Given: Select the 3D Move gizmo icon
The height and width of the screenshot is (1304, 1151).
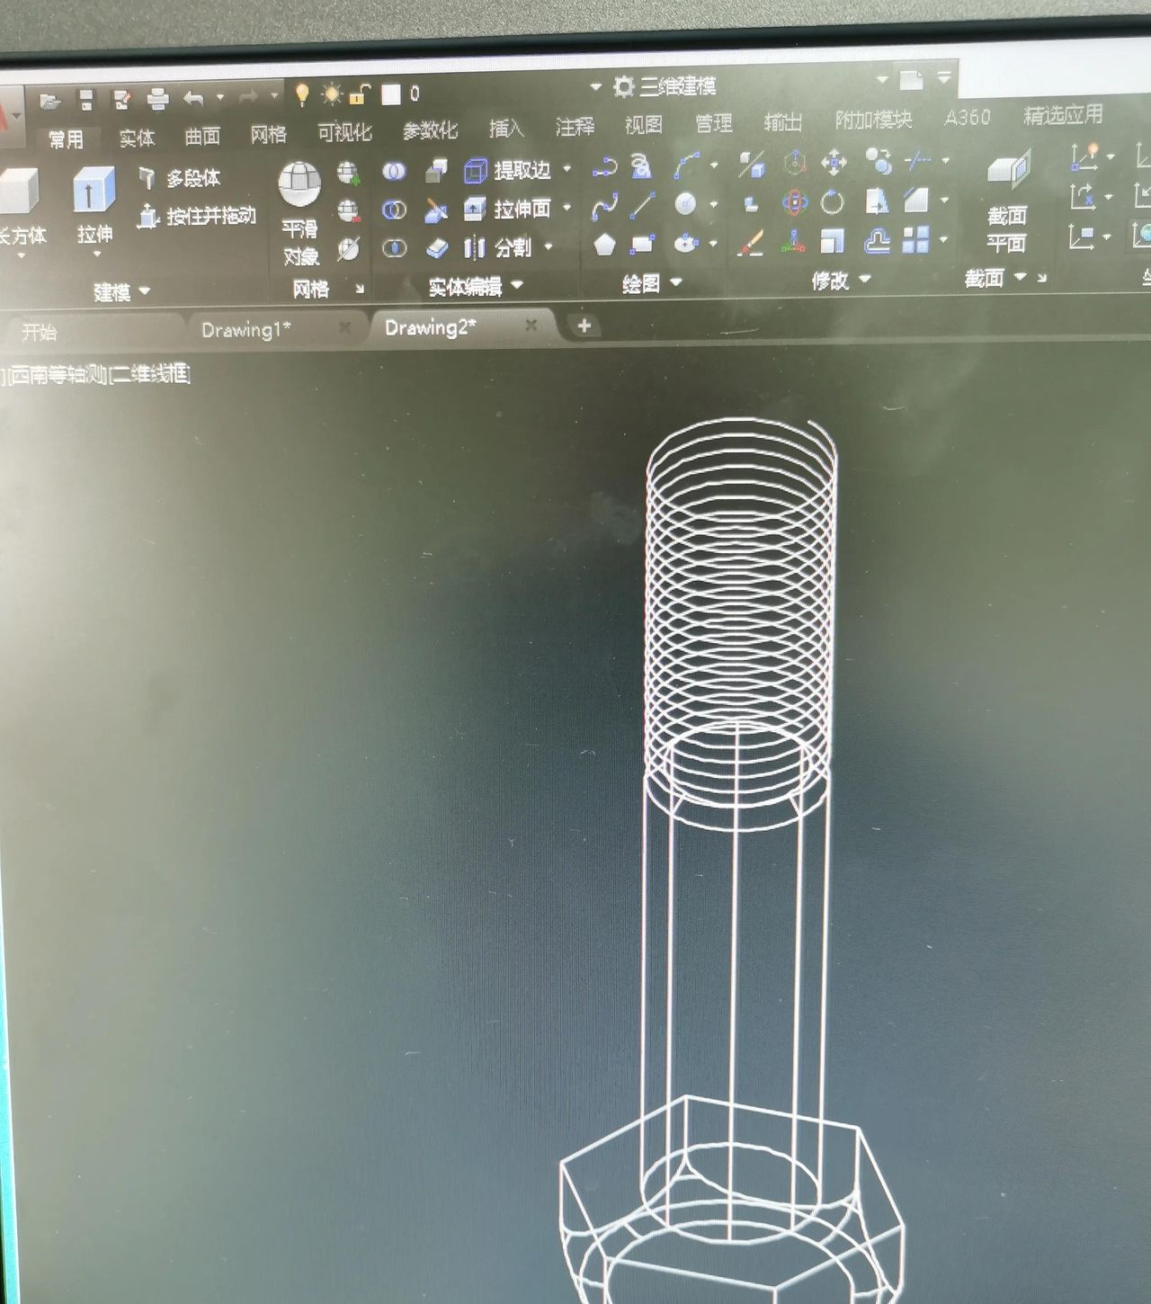Looking at the screenshot, I should point(834,164).
